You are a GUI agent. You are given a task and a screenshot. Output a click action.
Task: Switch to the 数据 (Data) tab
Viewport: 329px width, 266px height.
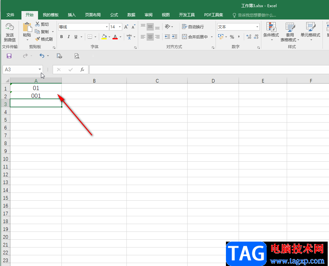click(131, 15)
